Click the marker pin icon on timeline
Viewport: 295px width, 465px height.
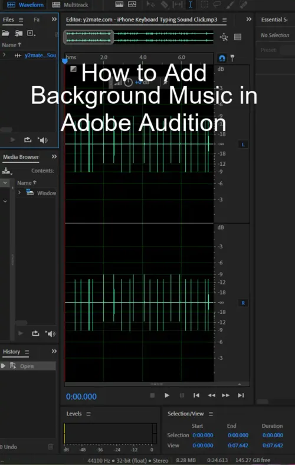pos(232,58)
